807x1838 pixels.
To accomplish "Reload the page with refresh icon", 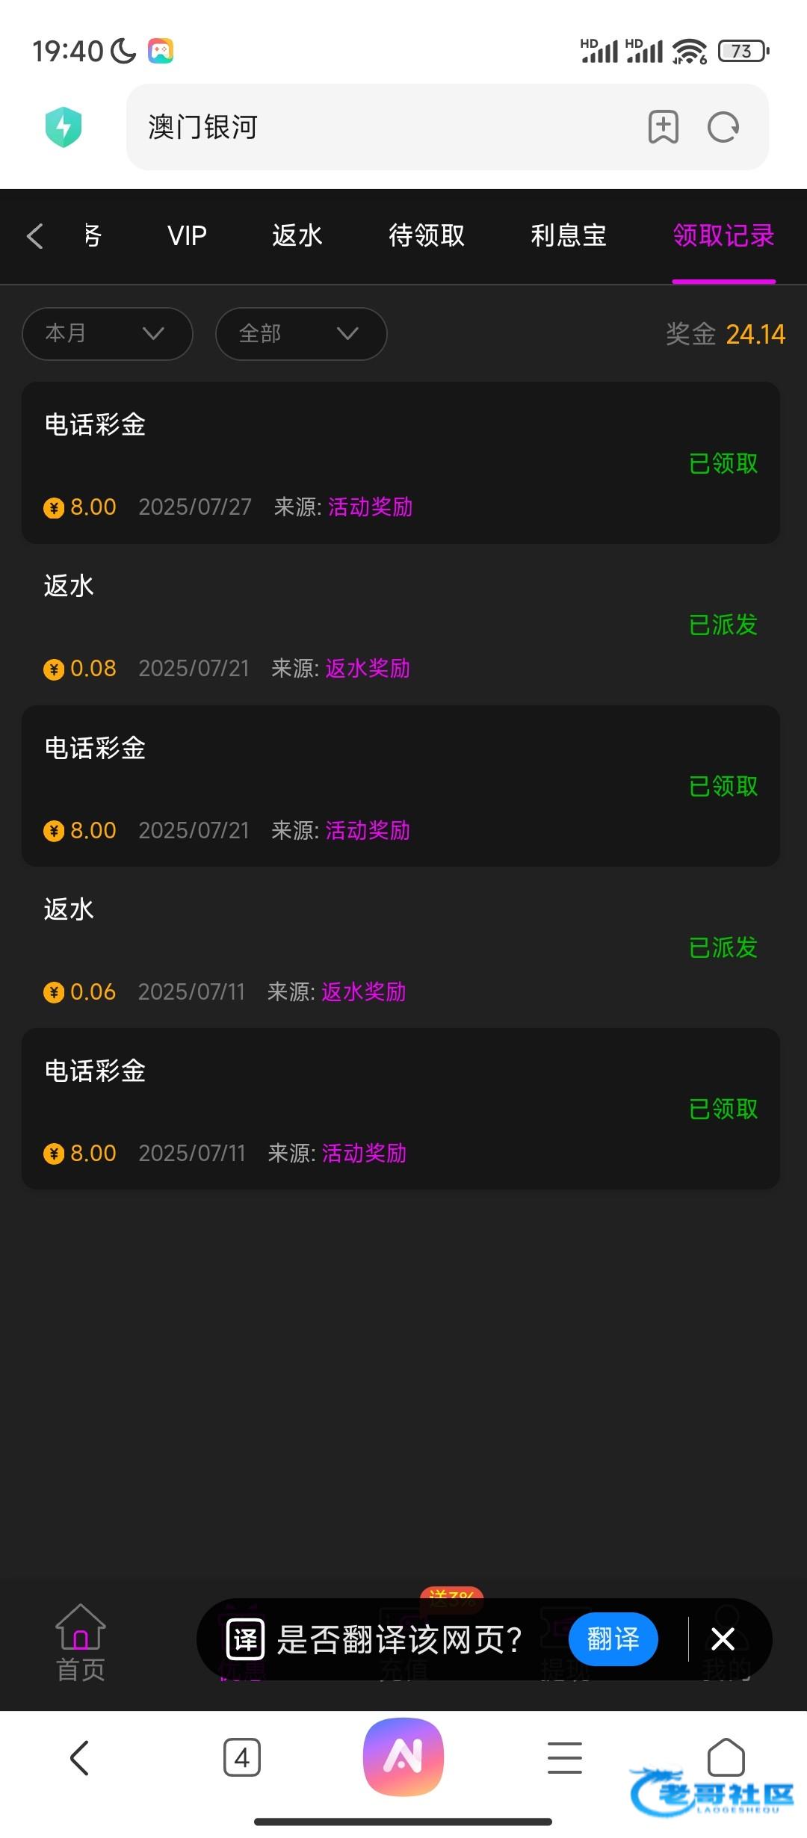I will tap(723, 127).
